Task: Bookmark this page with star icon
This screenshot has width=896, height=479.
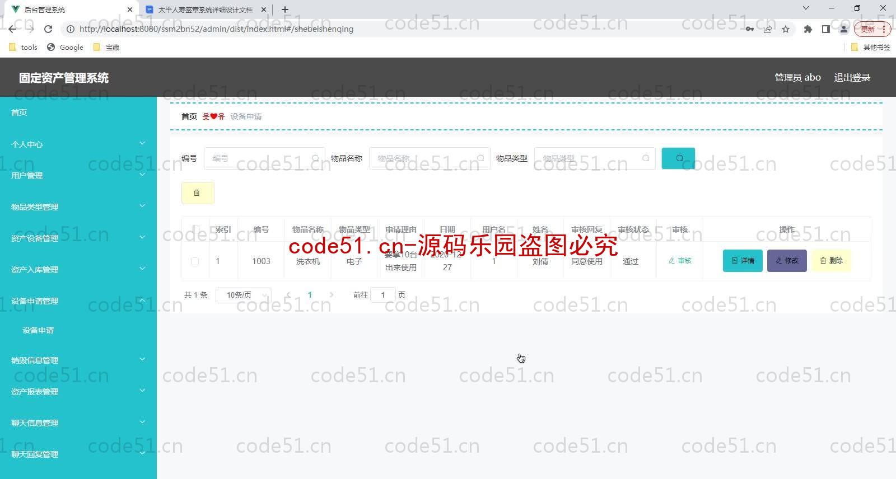Action: click(786, 29)
